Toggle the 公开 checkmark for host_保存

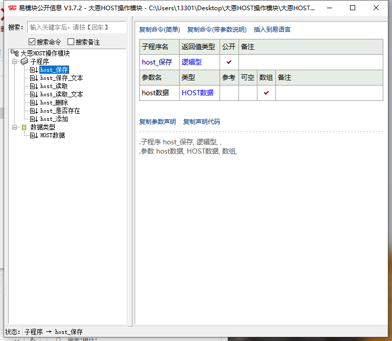coord(229,62)
